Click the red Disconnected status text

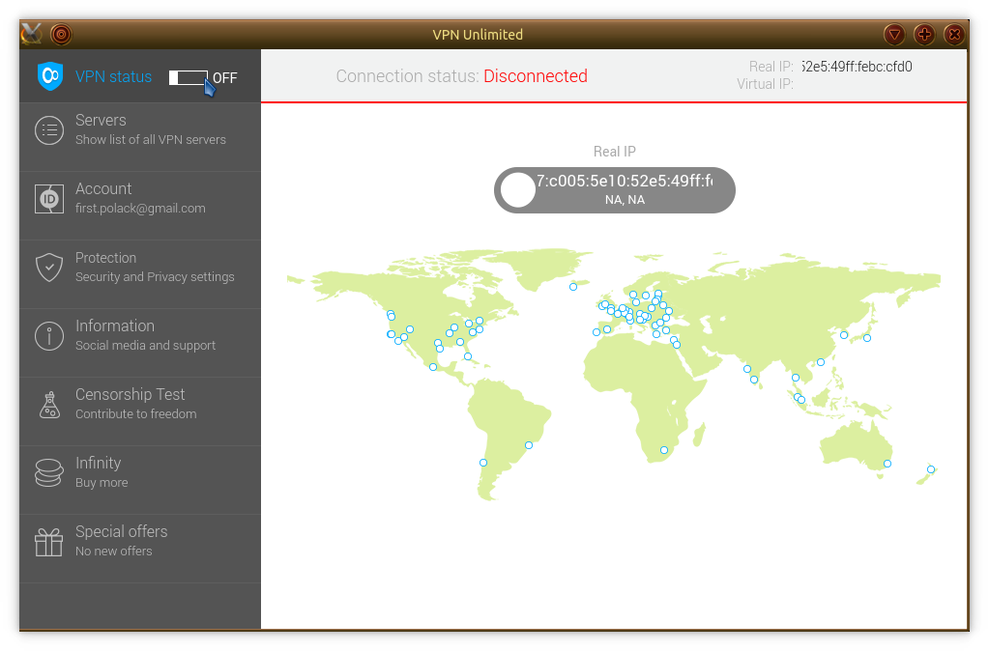pos(536,76)
